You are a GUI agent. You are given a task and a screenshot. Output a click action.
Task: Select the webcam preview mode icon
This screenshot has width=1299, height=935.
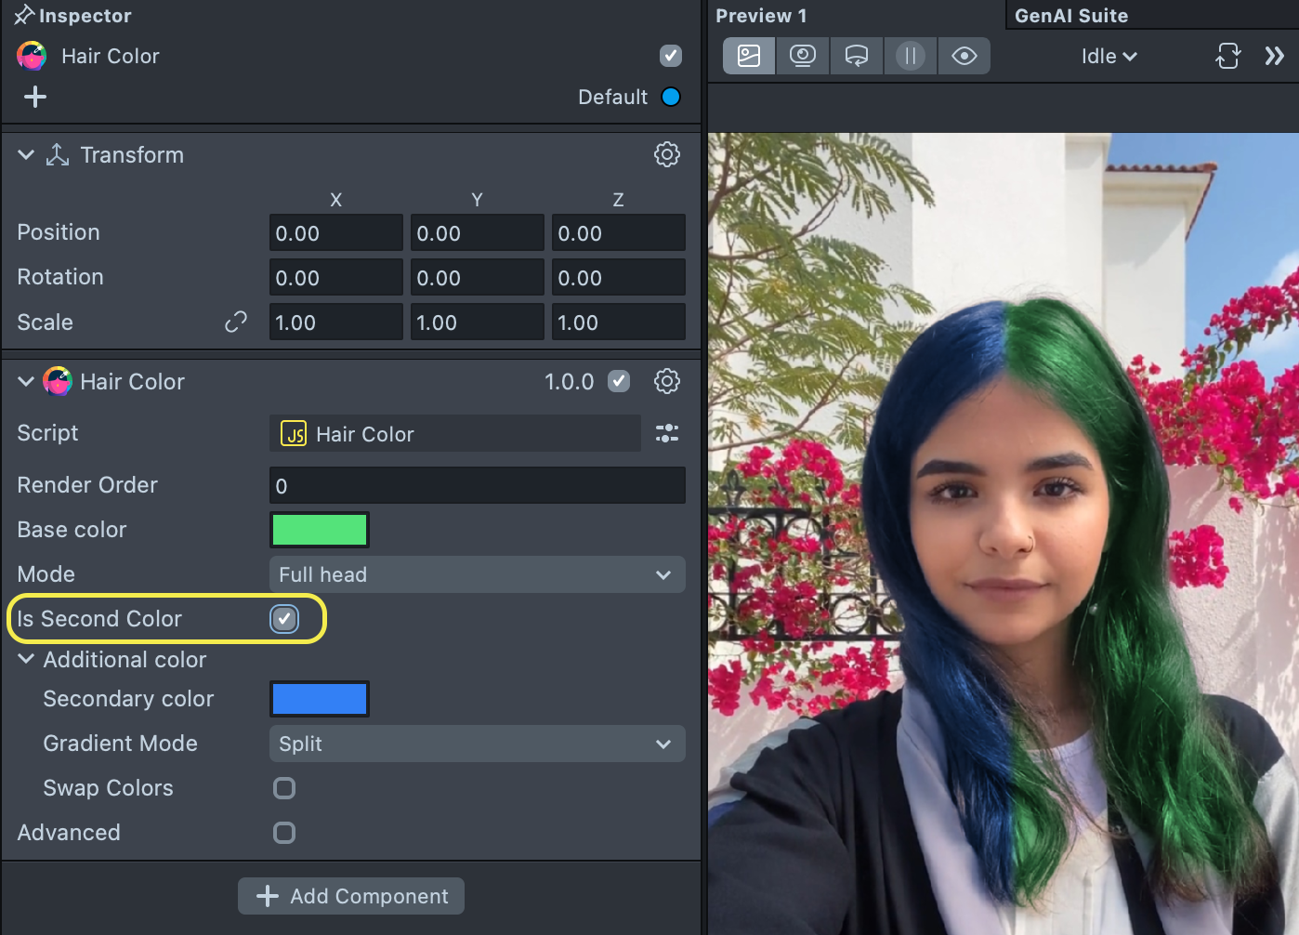click(x=803, y=56)
